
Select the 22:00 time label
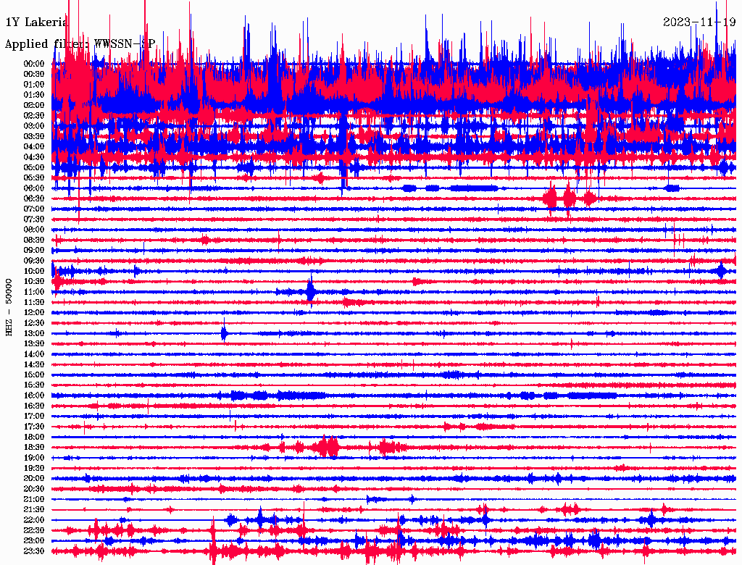point(34,521)
